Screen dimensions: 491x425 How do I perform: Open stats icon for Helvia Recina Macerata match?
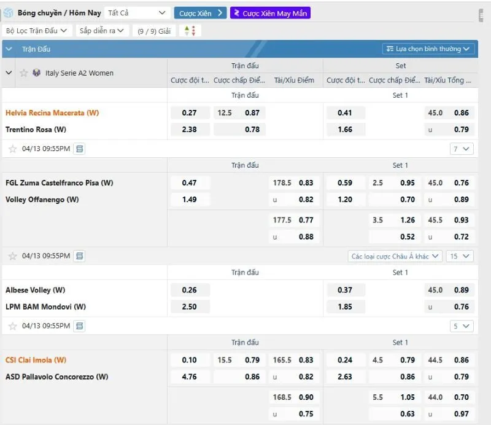click(79, 149)
